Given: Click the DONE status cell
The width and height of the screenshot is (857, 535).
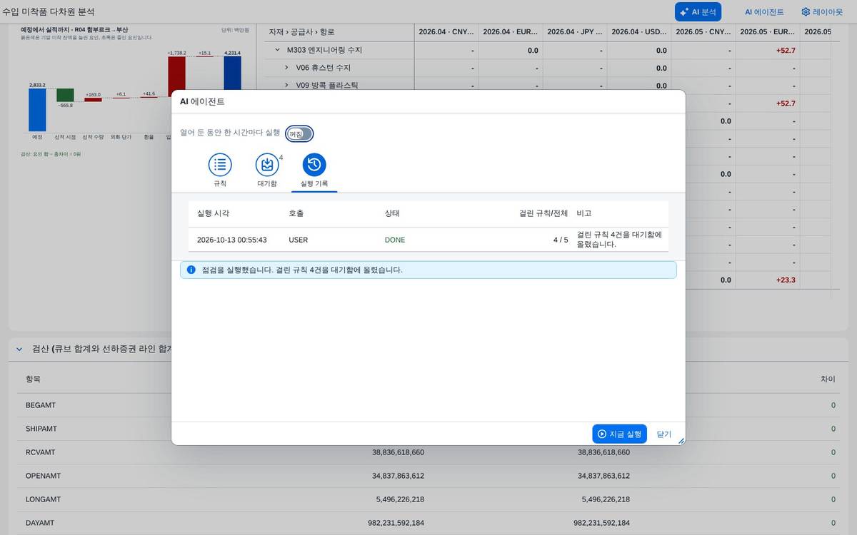Looking at the screenshot, I should point(395,240).
